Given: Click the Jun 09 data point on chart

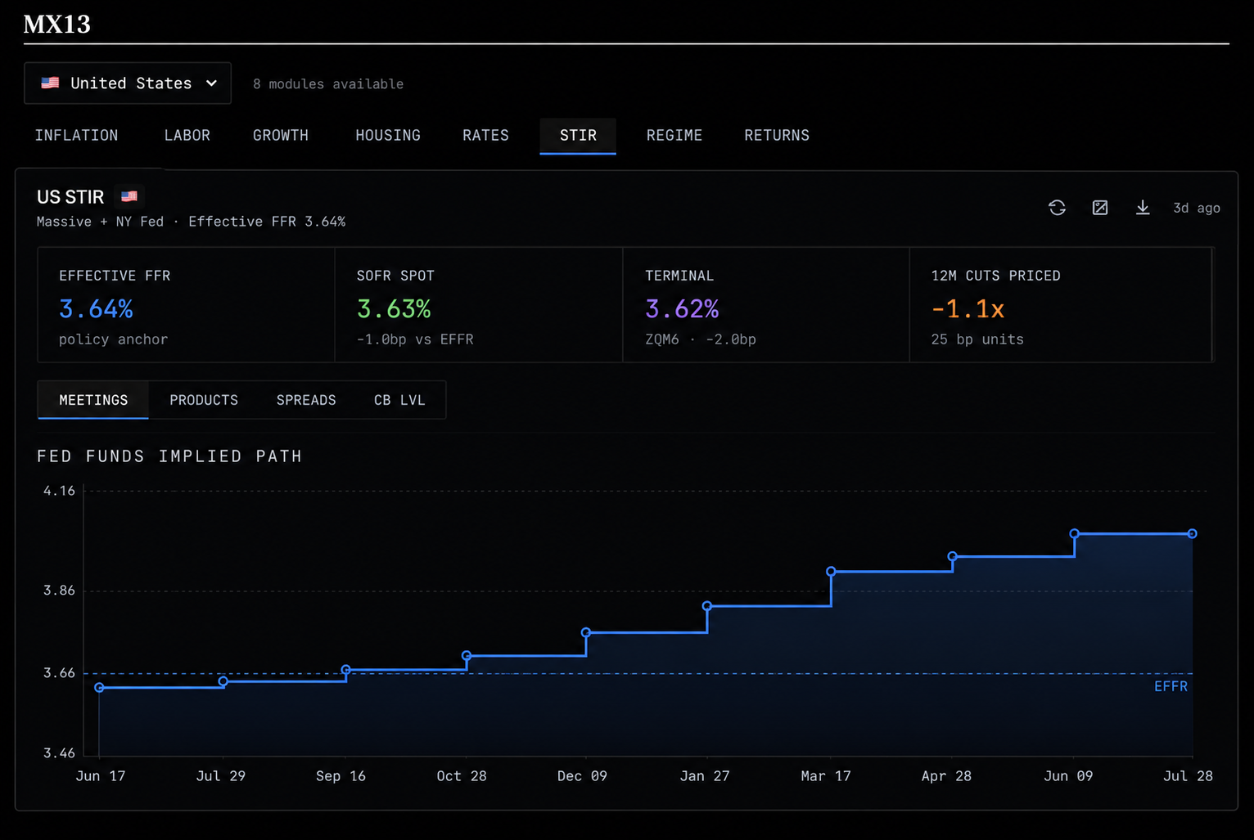Looking at the screenshot, I should pyautogui.click(x=1075, y=534).
